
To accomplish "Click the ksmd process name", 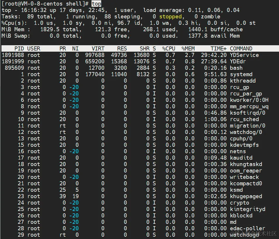I will click(236, 190).
